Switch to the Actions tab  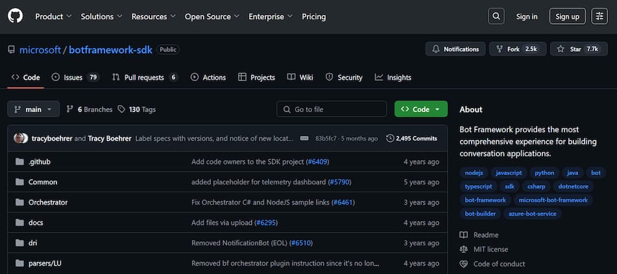[x=208, y=78]
